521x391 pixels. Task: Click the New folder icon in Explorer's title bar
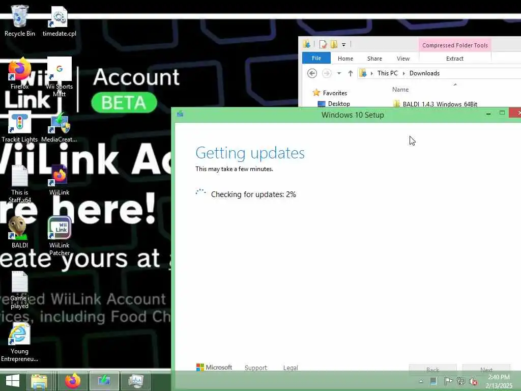pyautogui.click(x=334, y=44)
